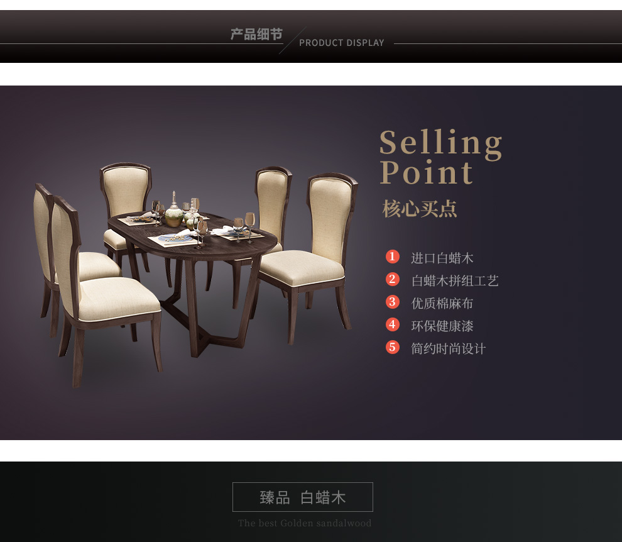The width and height of the screenshot is (622, 542).
Task: Click the red number 3 badge
Action: click(392, 302)
